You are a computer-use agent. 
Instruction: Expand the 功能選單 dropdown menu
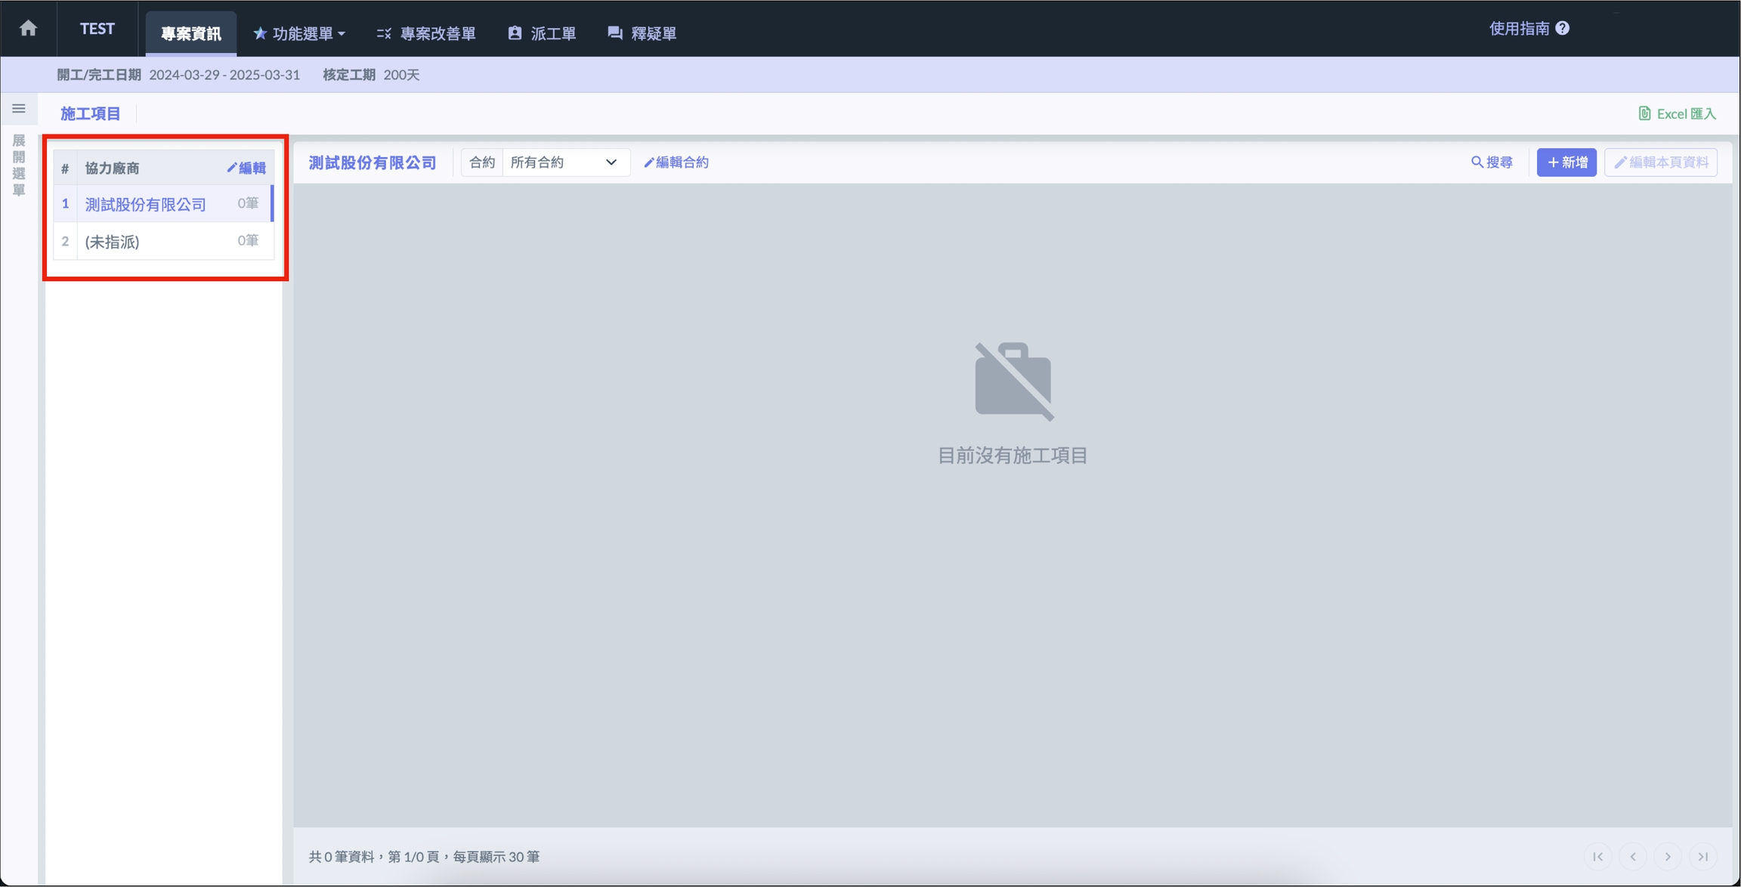pos(299,33)
